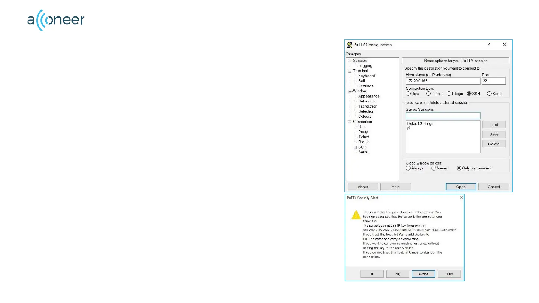Click the PuTTY icon in the Configuration title bar
Screen dimensions: 539x303
349,45
